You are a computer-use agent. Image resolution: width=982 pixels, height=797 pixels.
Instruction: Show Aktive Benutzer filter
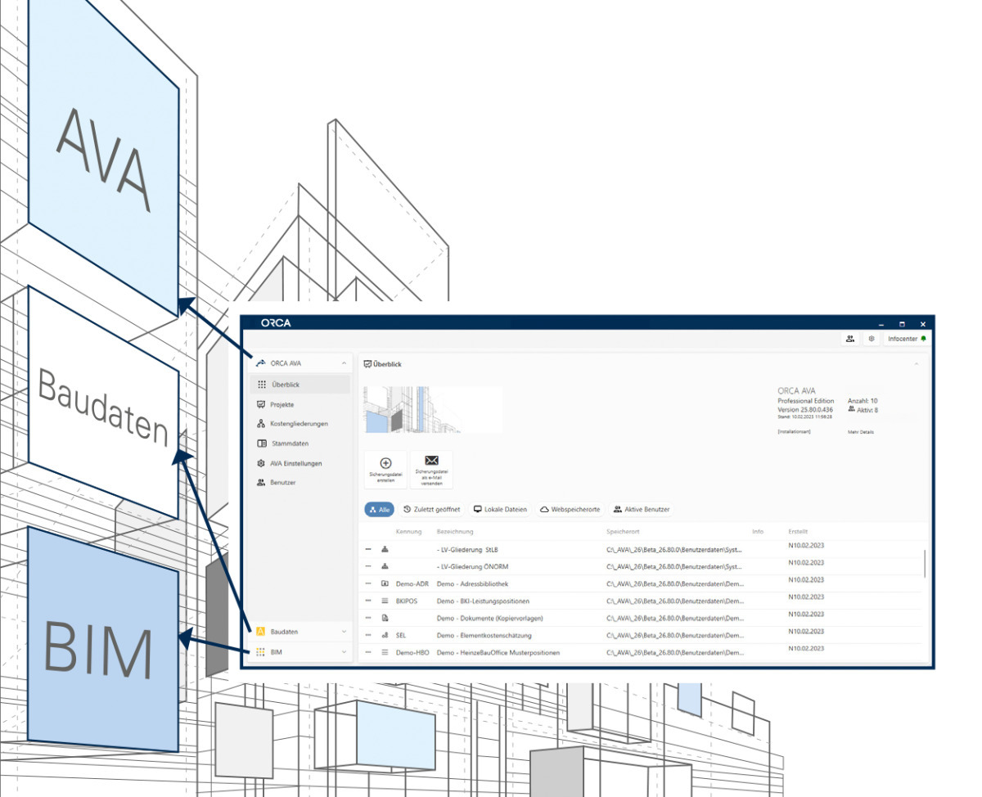click(x=641, y=510)
